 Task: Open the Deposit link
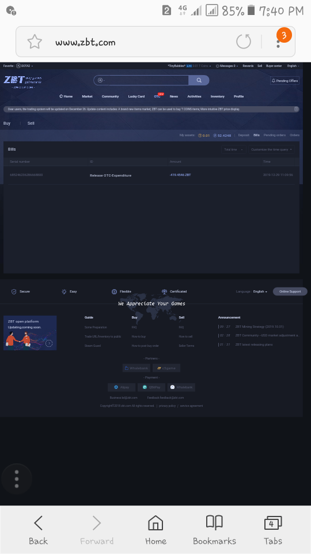tap(244, 135)
